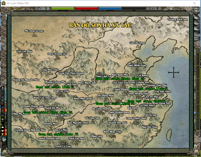Image resolution: width=201 pixels, height=157 pixels.
Task: Click the Ngũ Độc Giáo location icon
Action: coord(150,127)
